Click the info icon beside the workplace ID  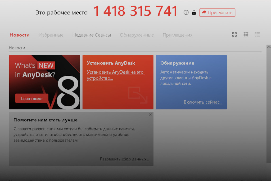(186, 12)
